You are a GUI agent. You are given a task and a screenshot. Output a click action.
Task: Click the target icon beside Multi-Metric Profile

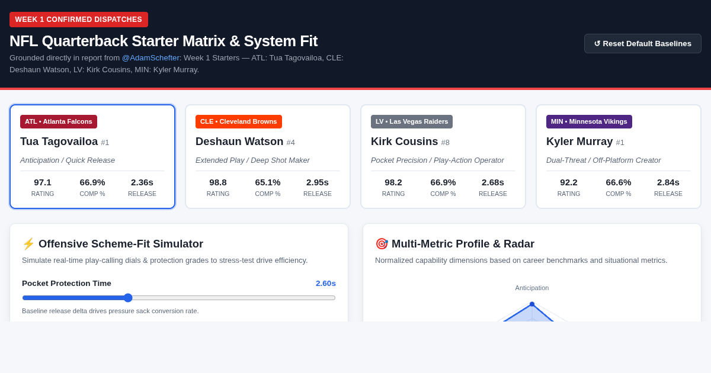coord(382,244)
